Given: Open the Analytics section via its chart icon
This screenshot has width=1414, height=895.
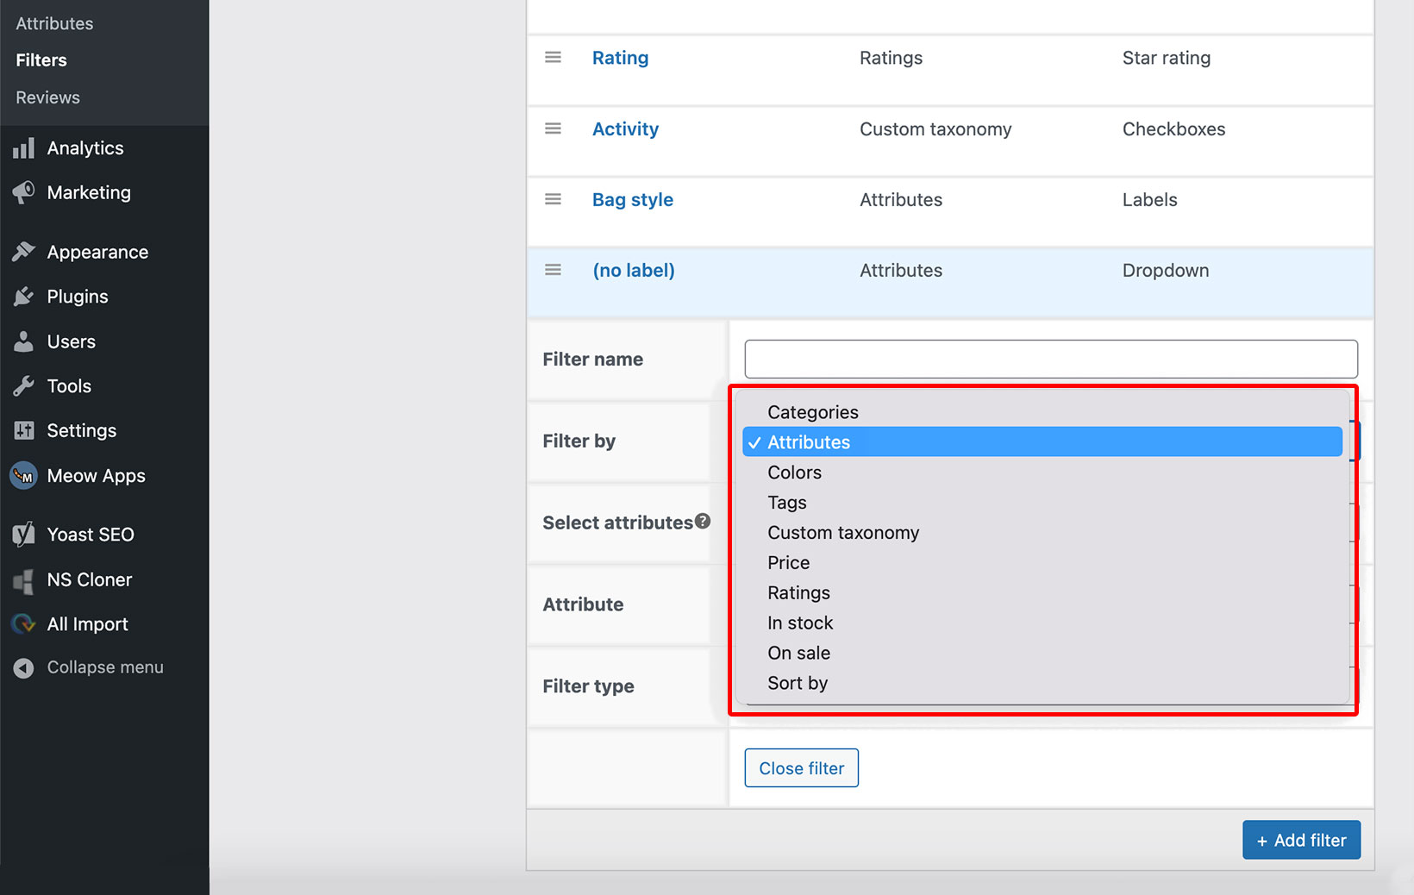Looking at the screenshot, I should coord(23,147).
